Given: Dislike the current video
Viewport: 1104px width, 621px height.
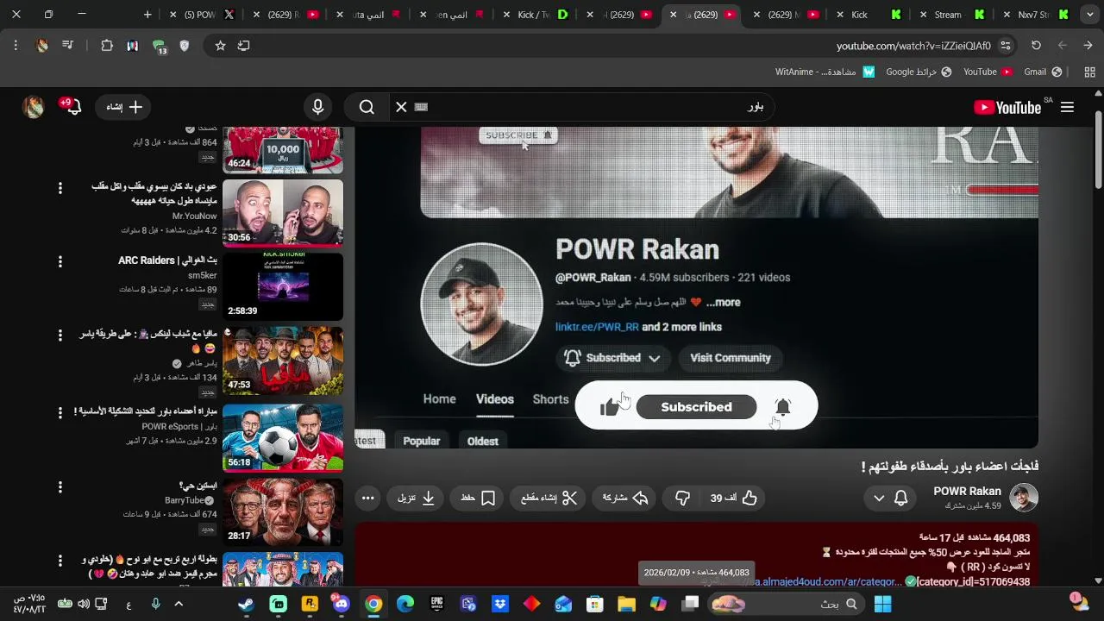Looking at the screenshot, I should click(682, 498).
